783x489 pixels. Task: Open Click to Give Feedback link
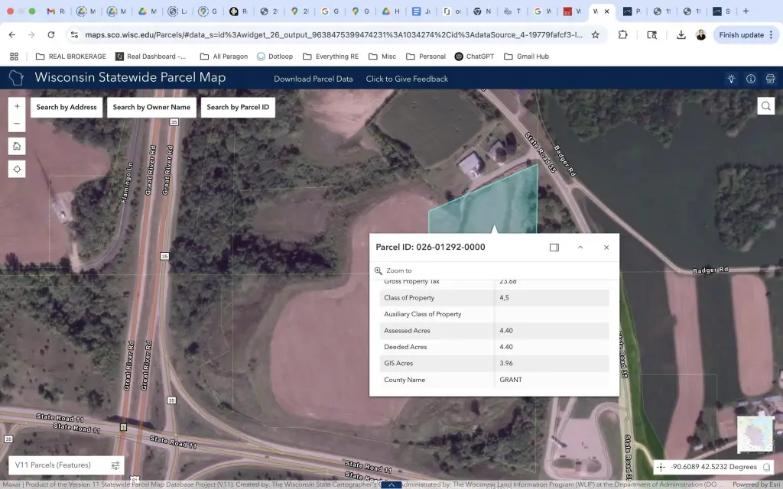[407, 79]
